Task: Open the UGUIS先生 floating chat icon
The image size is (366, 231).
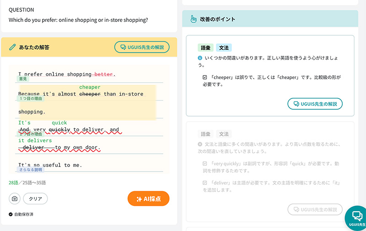Action: pyautogui.click(x=355, y=217)
